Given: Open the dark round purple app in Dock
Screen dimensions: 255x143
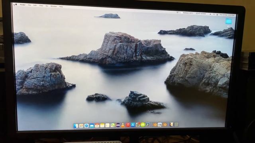Looking at the screenshot, I should click(x=118, y=125).
